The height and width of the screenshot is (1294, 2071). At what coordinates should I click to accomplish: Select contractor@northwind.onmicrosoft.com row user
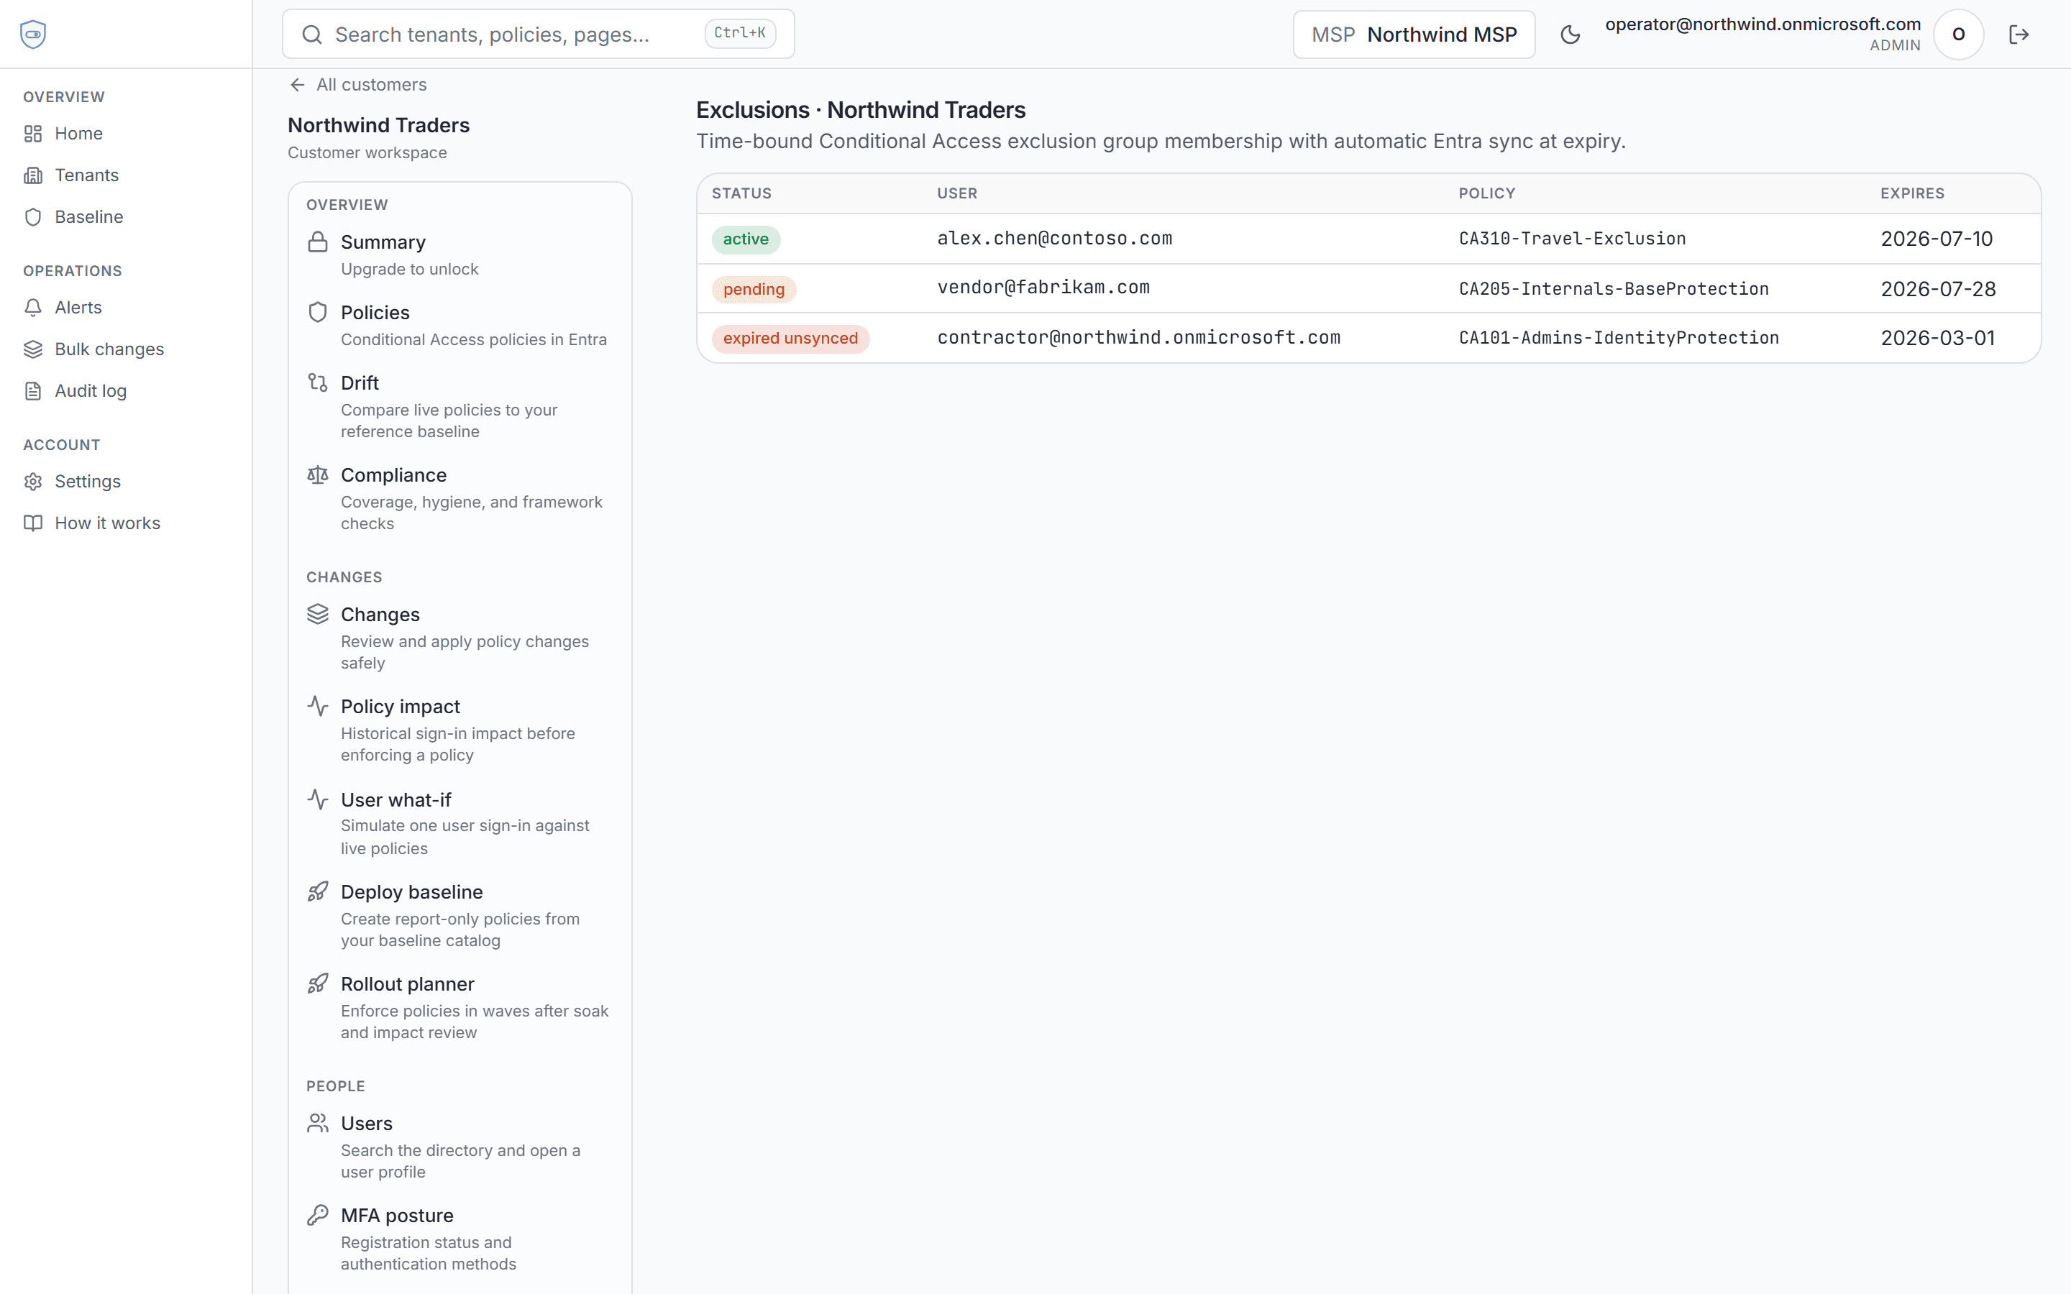point(1138,338)
